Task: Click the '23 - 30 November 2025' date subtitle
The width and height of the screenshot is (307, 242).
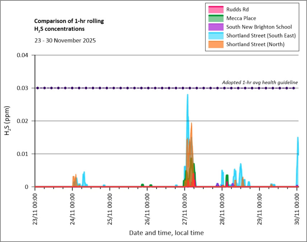Action: (65, 41)
